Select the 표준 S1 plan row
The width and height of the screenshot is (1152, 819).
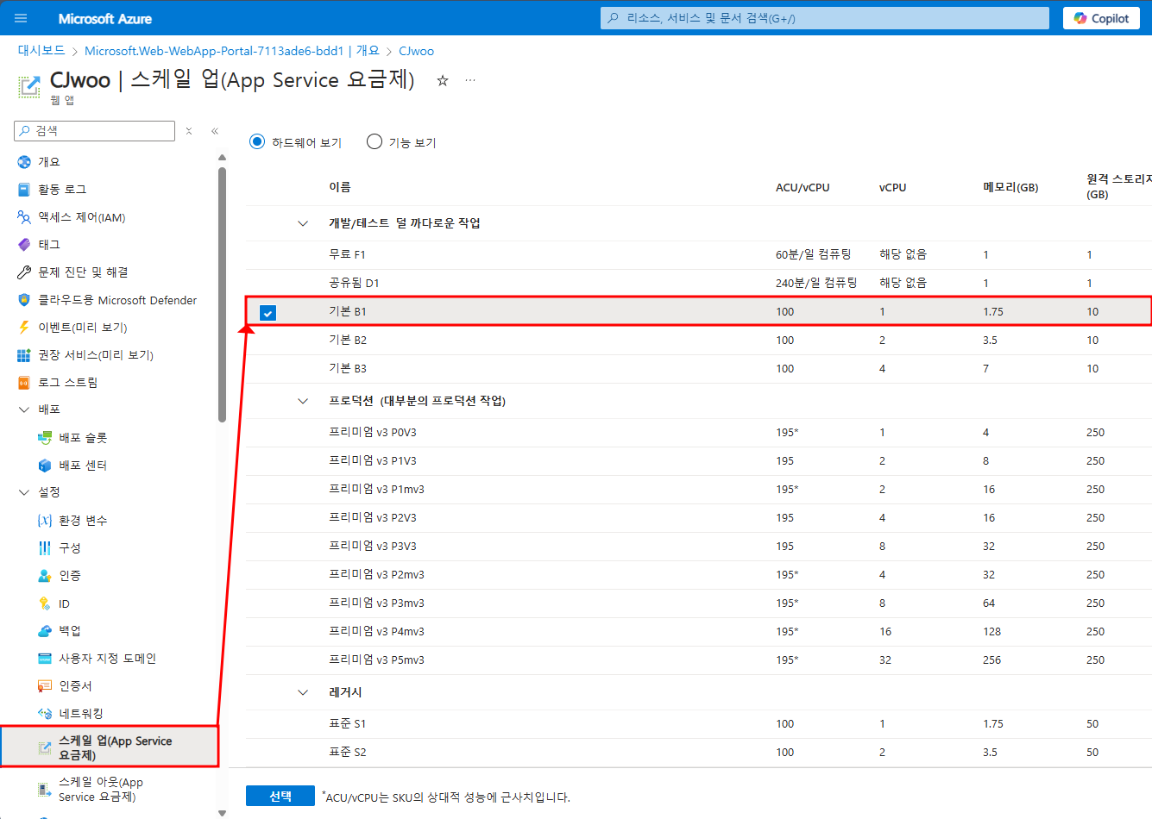699,723
